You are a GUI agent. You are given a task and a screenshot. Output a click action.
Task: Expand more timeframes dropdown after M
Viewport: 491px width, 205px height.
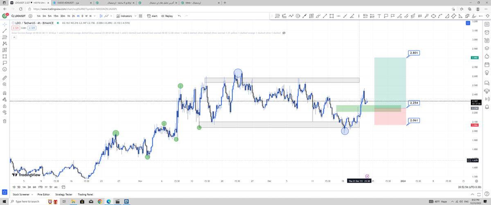(x=94, y=16)
